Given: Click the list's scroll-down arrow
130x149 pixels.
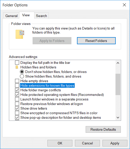Looking at the screenshot, I should [x=118, y=117].
